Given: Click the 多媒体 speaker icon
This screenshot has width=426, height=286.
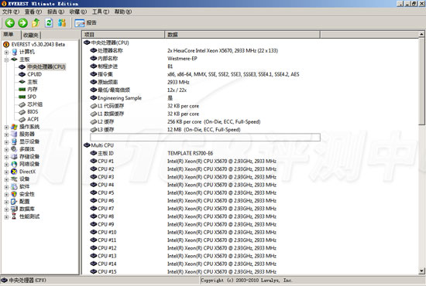Looking at the screenshot, I should [x=14, y=149].
